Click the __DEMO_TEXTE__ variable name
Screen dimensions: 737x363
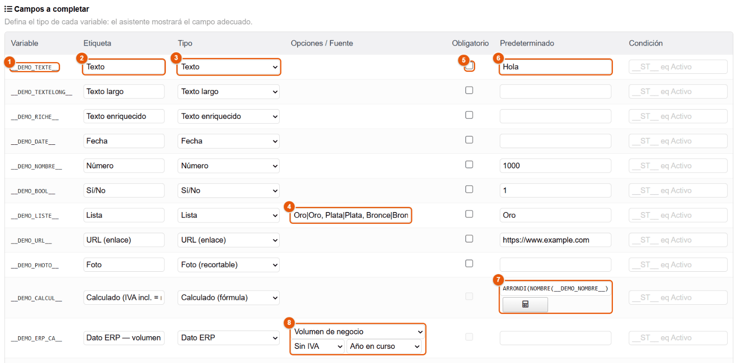35,67
